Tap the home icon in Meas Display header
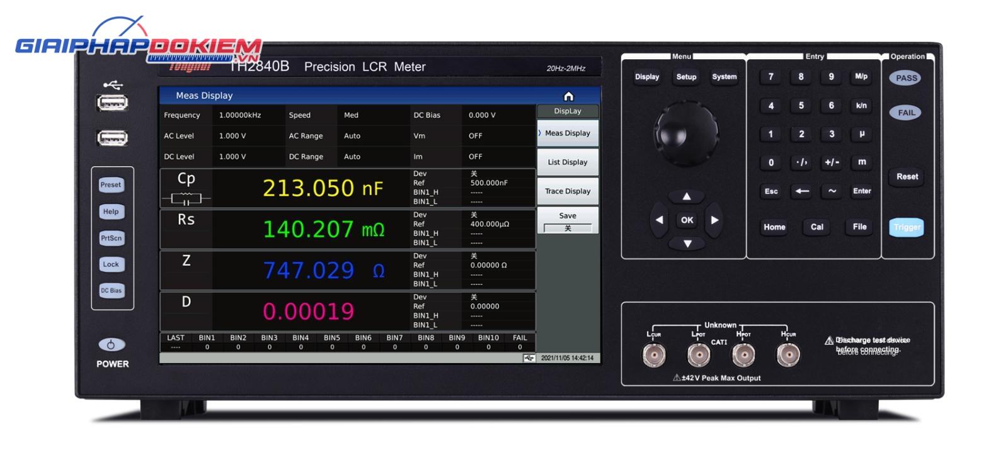The image size is (1008, 450). coord(568,96)
